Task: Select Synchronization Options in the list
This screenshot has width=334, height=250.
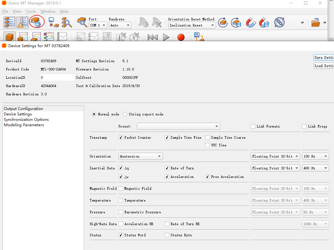Action: tap(43, 120)
